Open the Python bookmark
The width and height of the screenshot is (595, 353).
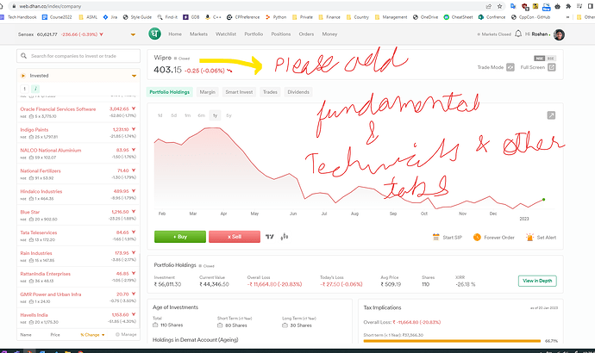(x=276, y=17)
